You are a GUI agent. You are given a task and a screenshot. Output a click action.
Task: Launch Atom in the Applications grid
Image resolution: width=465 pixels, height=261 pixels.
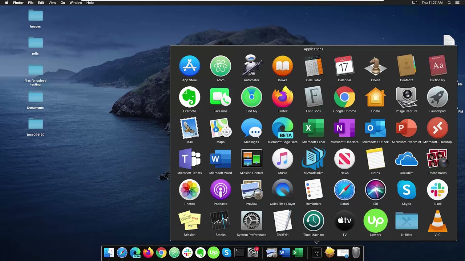coord(221,66)
